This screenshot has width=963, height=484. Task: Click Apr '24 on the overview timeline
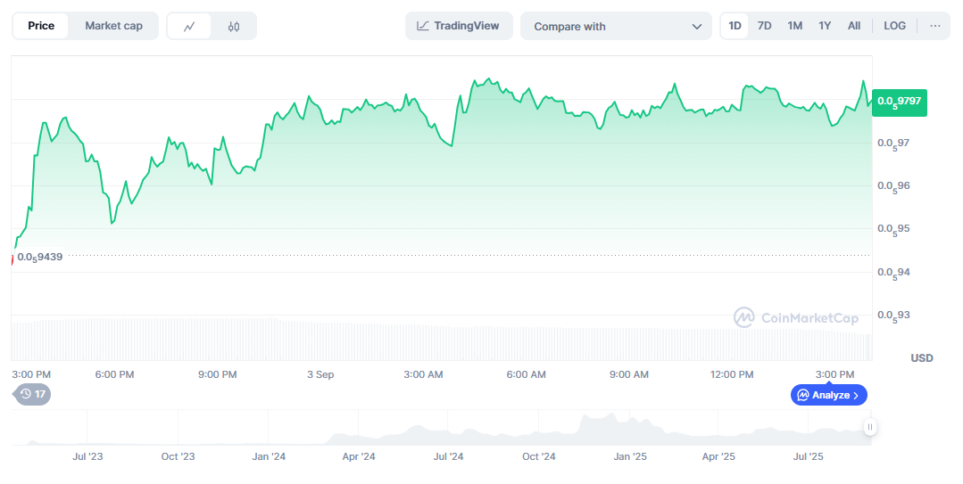click(x=359, y=456)
